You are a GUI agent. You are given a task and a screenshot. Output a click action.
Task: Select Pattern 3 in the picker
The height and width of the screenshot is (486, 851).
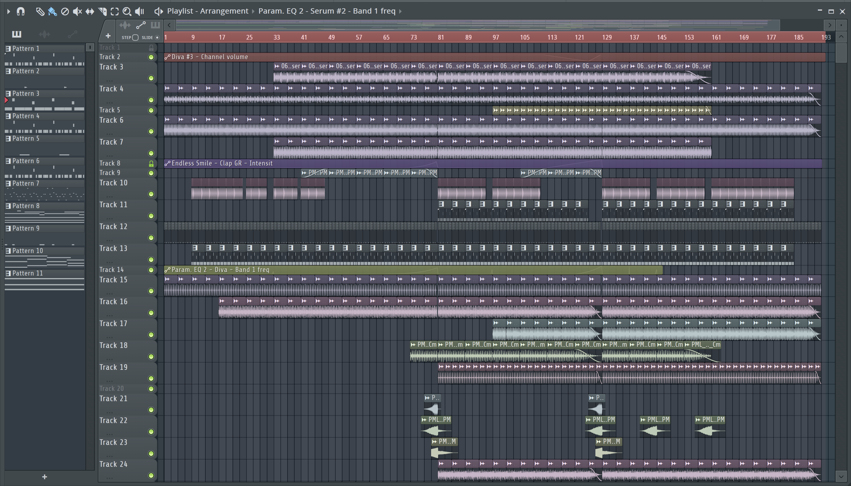pos(44,94)
